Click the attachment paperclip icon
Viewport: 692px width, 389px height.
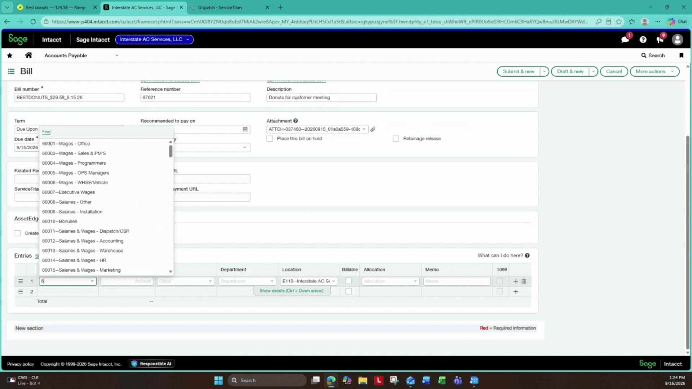pyautogui.click(x=373, y=129)
